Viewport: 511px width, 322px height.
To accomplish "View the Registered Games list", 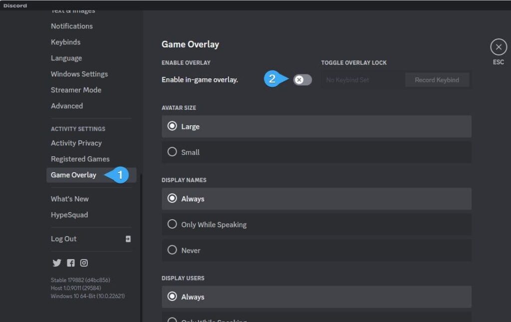I will pyautogui.click(x=80, y=159).
